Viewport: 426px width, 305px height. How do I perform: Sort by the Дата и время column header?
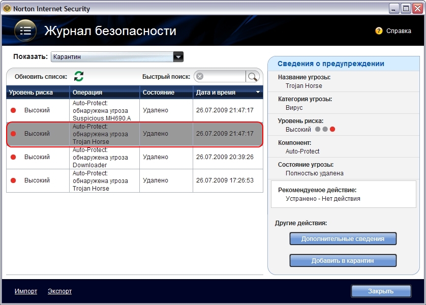[x=228, y=93]
